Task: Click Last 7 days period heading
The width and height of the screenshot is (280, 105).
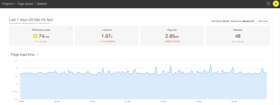Action: [31, 20]
